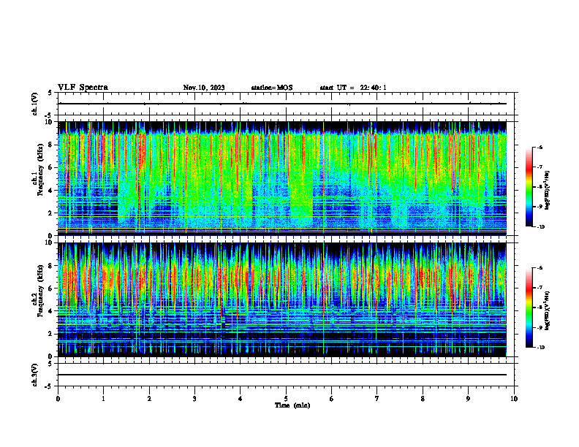Click the ch.2 spectrogram color bar

(x=529, y=307)
